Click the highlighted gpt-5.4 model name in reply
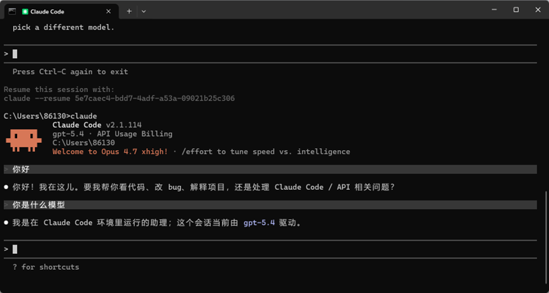This screenshot has height=293, width=549. click(259, 223)
